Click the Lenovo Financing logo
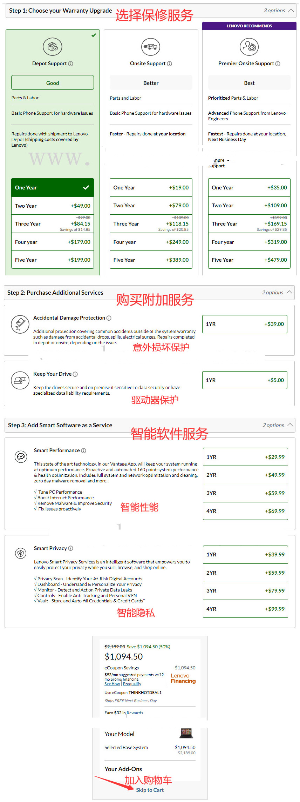 coord(183,678)
